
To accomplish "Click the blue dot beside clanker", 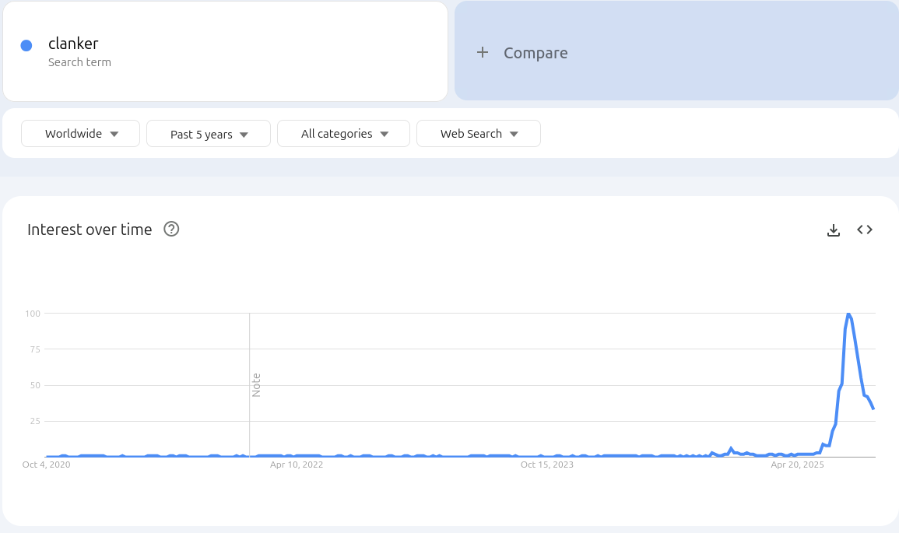I will (26, 46).
